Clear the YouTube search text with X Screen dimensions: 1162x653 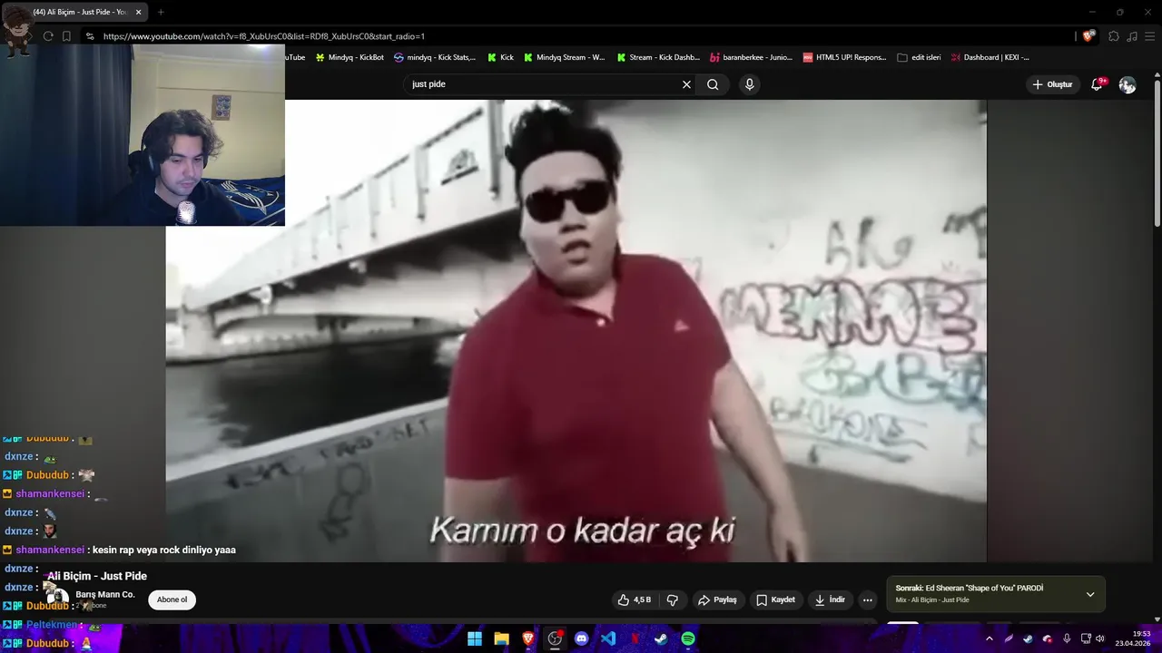click(x=686, y=84)
